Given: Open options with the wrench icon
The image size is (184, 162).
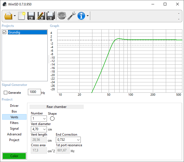Looking at the screenshot, I should click(72, 16).
